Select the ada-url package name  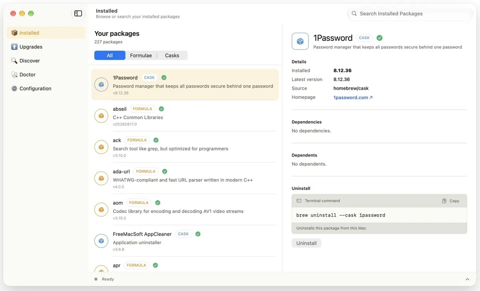[x=121, y=171]
